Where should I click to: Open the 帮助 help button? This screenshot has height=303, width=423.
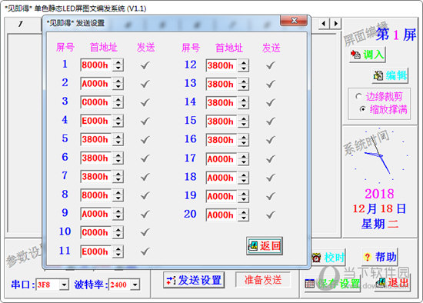tap(380, 257)
